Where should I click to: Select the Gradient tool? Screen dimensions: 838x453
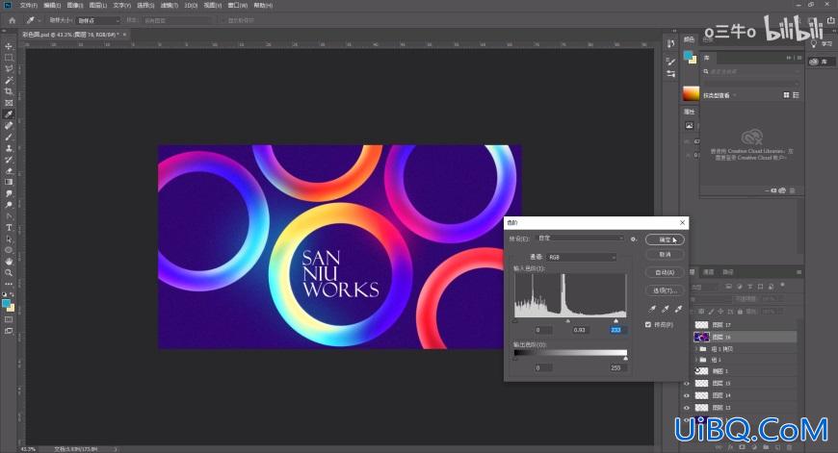pos(9,183)
